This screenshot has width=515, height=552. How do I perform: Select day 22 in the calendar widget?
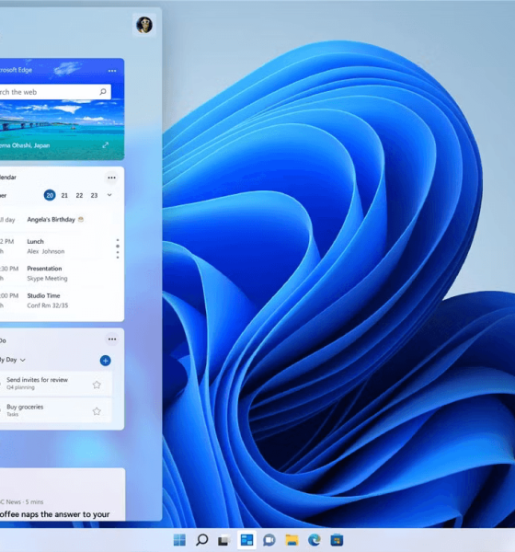click(x=80, y=195)
